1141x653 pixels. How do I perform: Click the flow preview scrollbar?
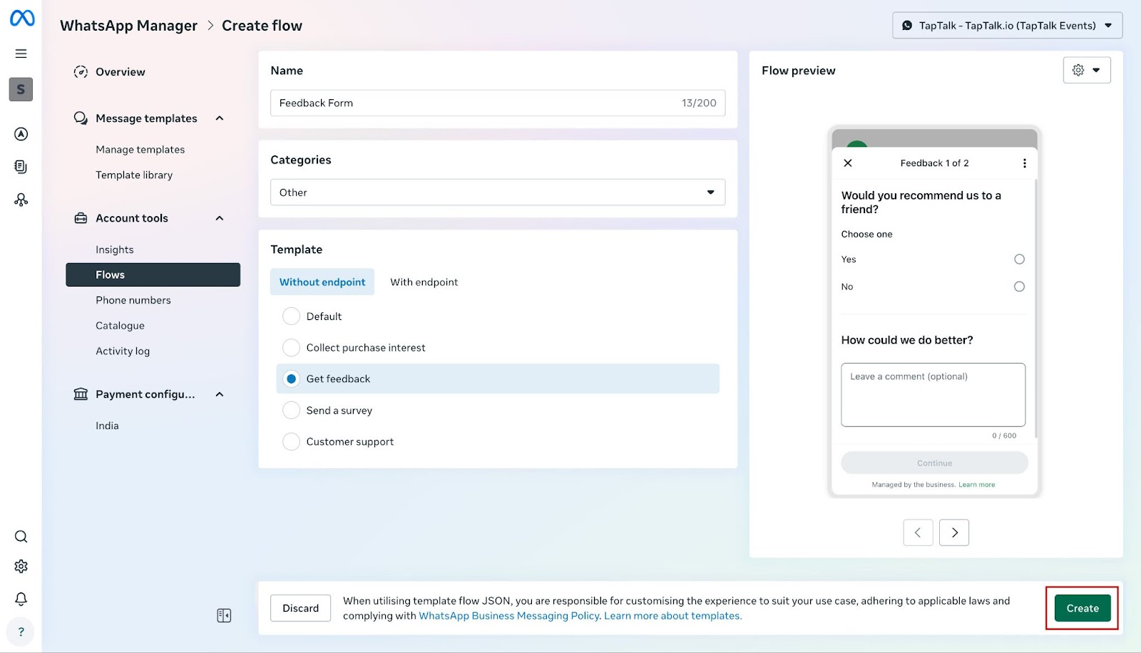point(1035,309)
